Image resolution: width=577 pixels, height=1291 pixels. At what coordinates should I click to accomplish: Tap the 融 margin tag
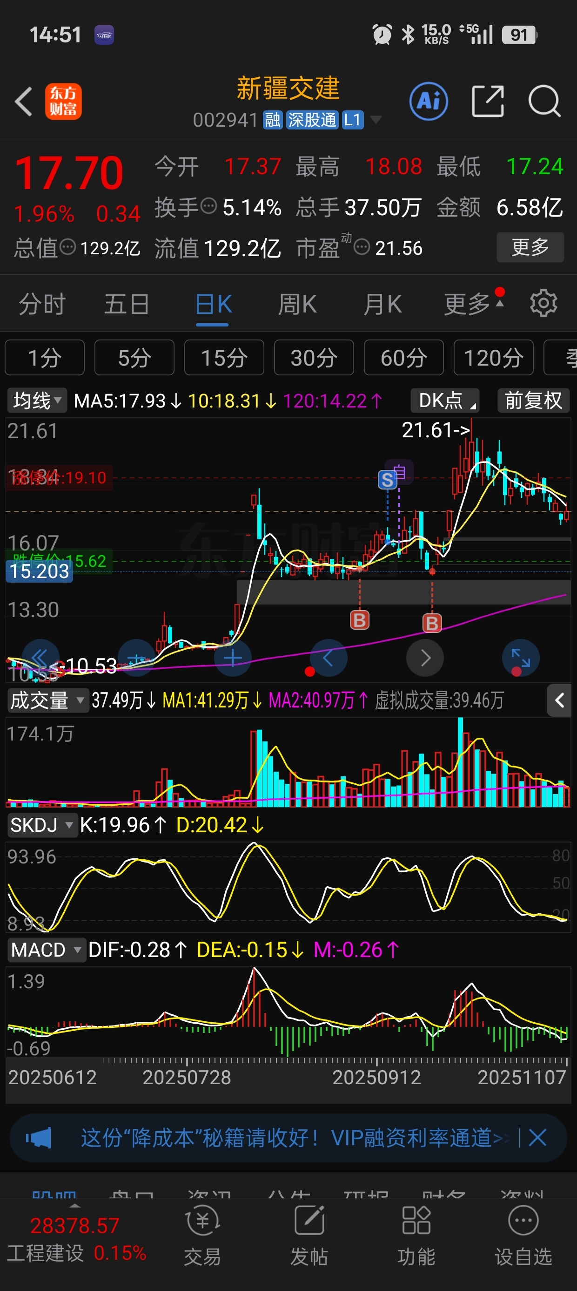[273, 120]
